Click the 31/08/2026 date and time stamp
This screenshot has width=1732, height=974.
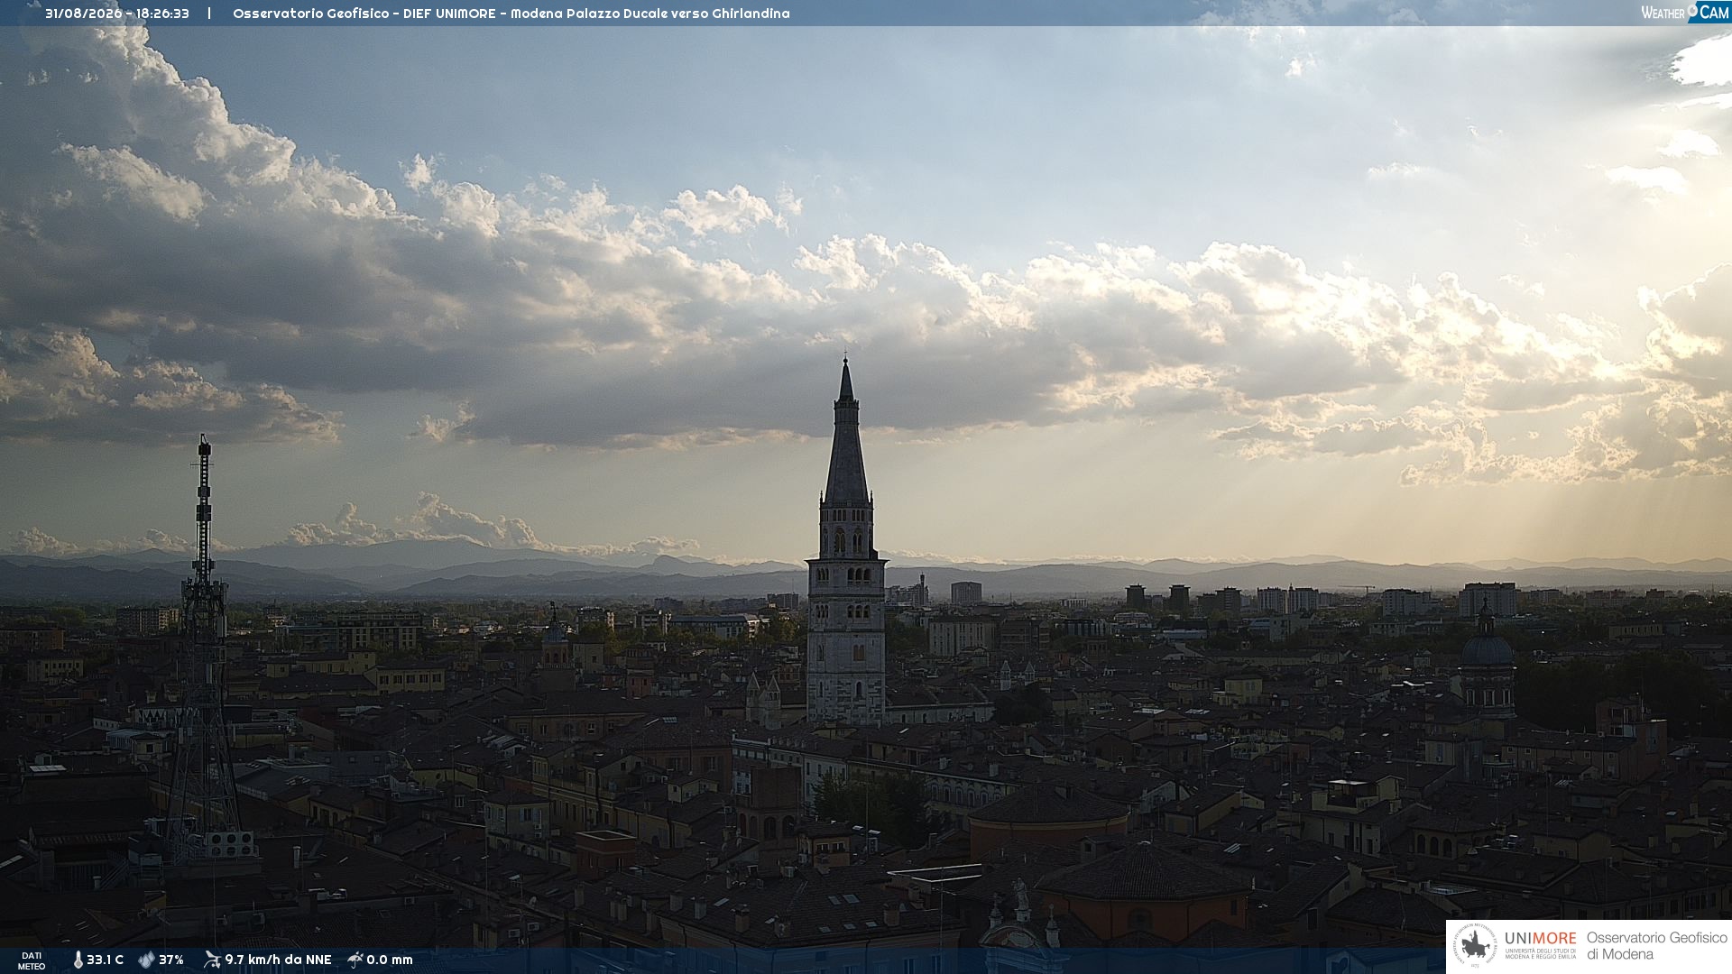[x=117, y=14]
